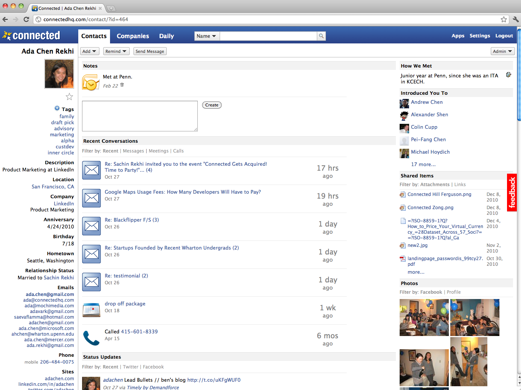Viewport: 521px width, 390px height.
Task: Click the envelope icon for Re: testimonial
Action: coord(91,282)
